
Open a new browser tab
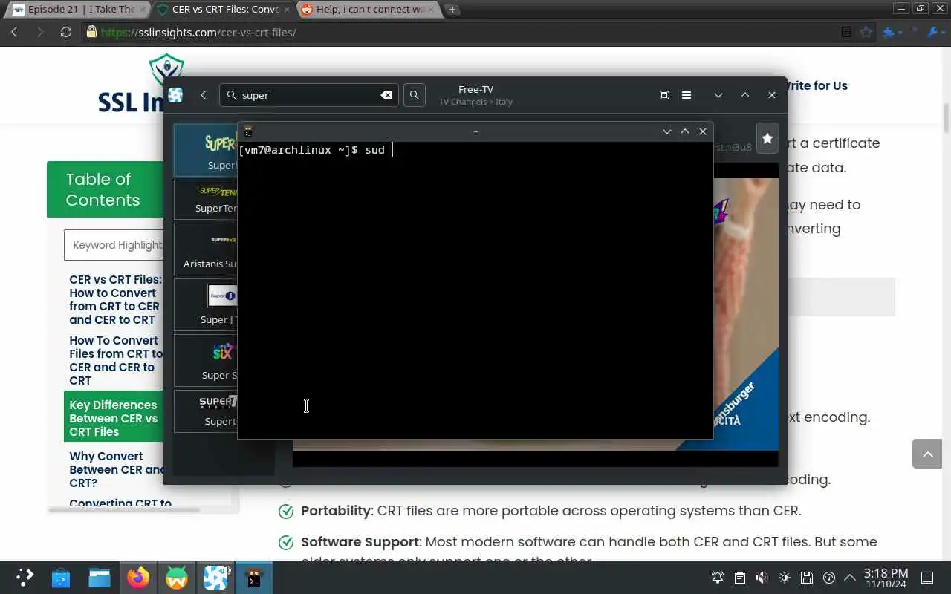tap(452, 9)
